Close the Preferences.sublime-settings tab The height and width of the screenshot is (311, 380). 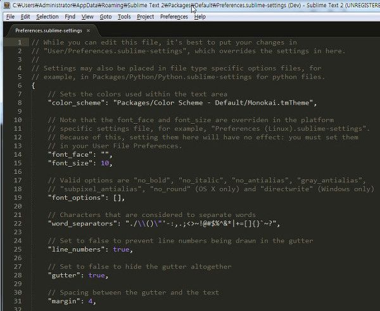click(x=88, y=30)
